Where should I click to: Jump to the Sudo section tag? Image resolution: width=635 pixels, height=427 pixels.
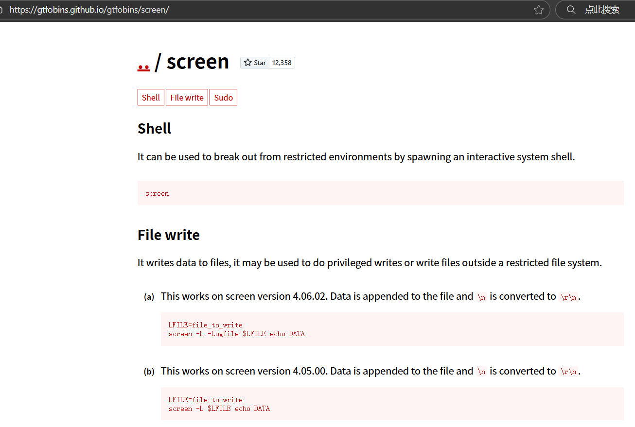[x=223, y=97]
